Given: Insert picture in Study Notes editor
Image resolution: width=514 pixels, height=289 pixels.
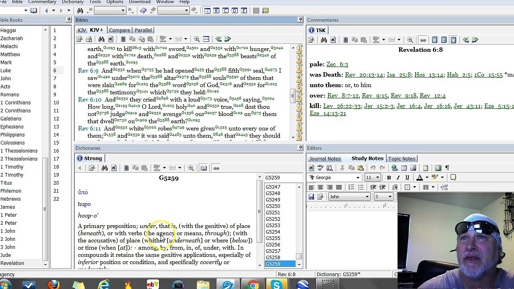Looking at the screenshot, I should [413, 168].
